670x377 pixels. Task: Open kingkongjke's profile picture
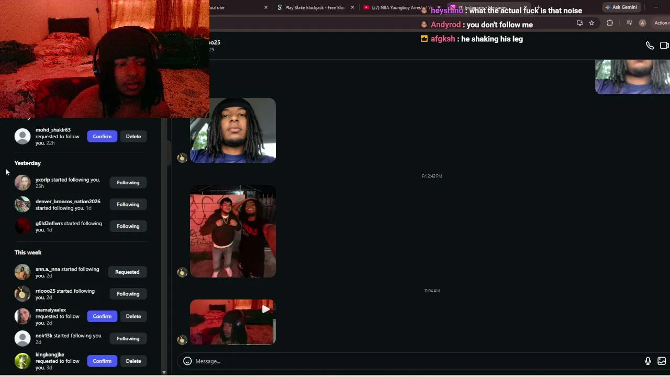[x=23, y=361]
